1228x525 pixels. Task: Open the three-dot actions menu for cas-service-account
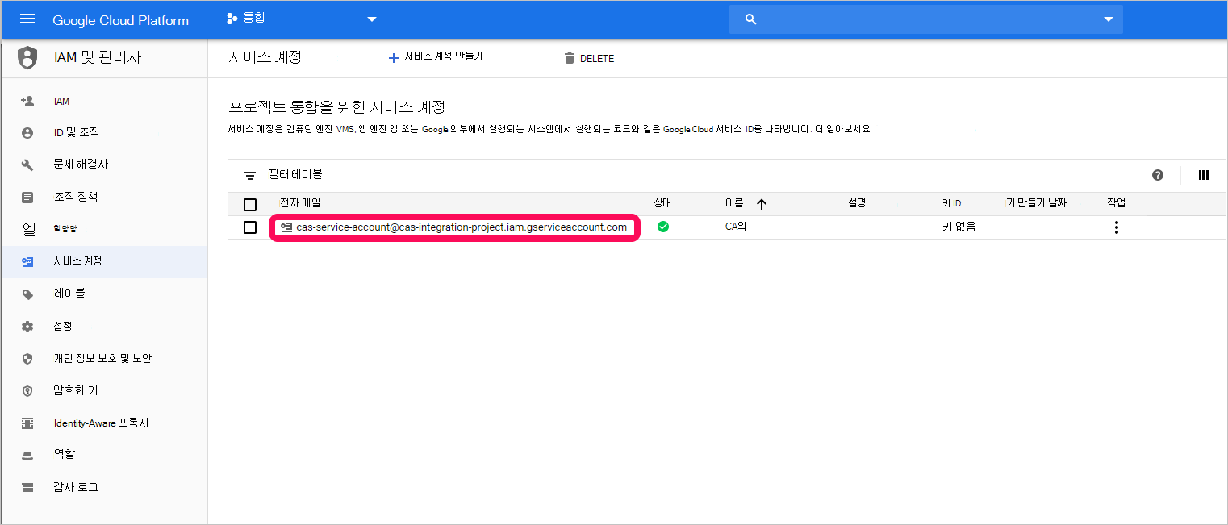pos(1116,227)
